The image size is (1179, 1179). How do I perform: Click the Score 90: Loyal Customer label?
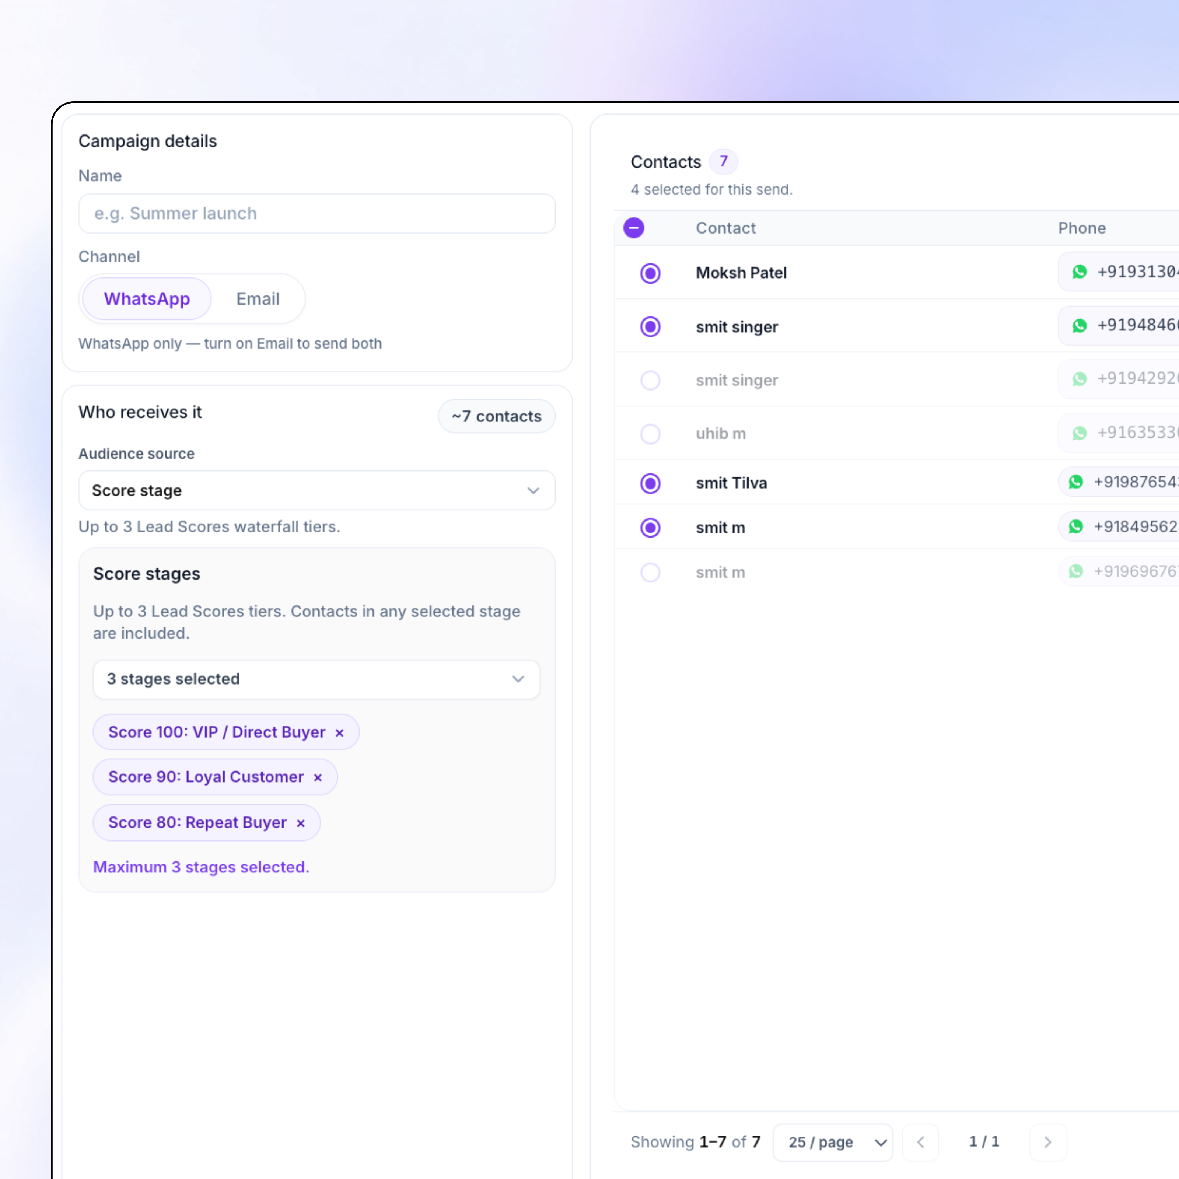tap(206, 777)
